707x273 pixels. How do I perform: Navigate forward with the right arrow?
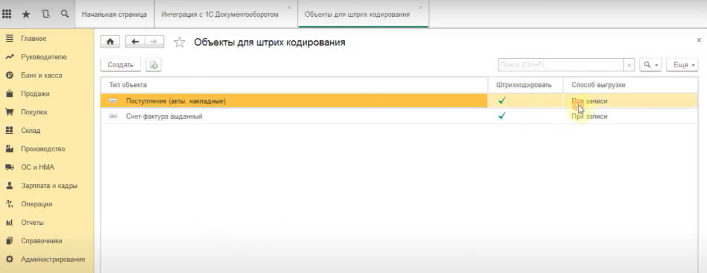(154, 41)
